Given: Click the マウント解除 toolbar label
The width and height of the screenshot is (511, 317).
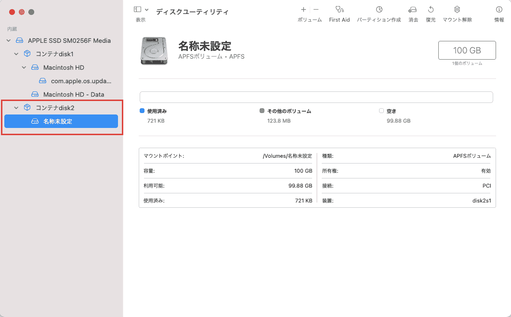Looking at the screenshot, I should tap(457, 20).
